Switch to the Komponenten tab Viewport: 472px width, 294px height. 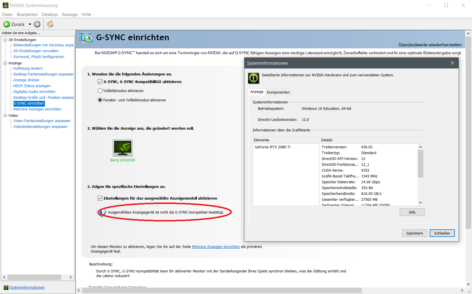point(278,92)
